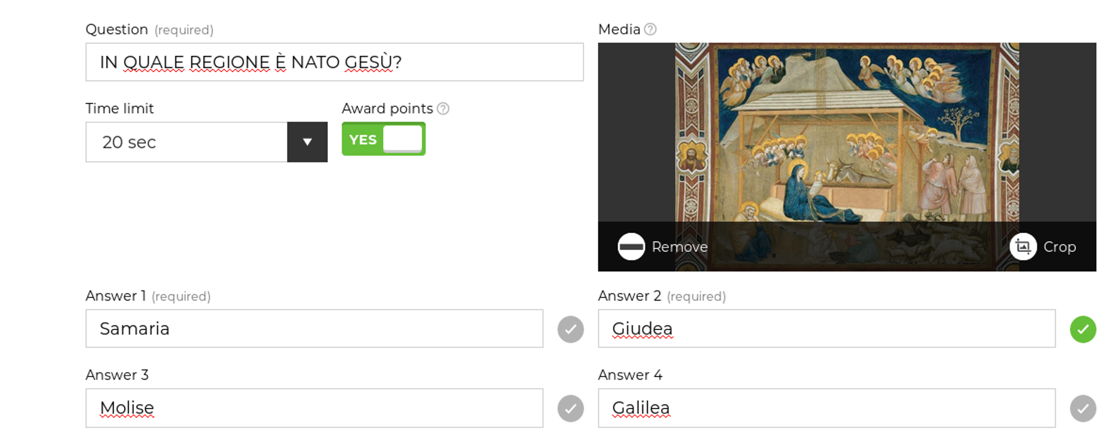
Task: Click the white knob of Award points switch
Action: click(x=403, y=139)
